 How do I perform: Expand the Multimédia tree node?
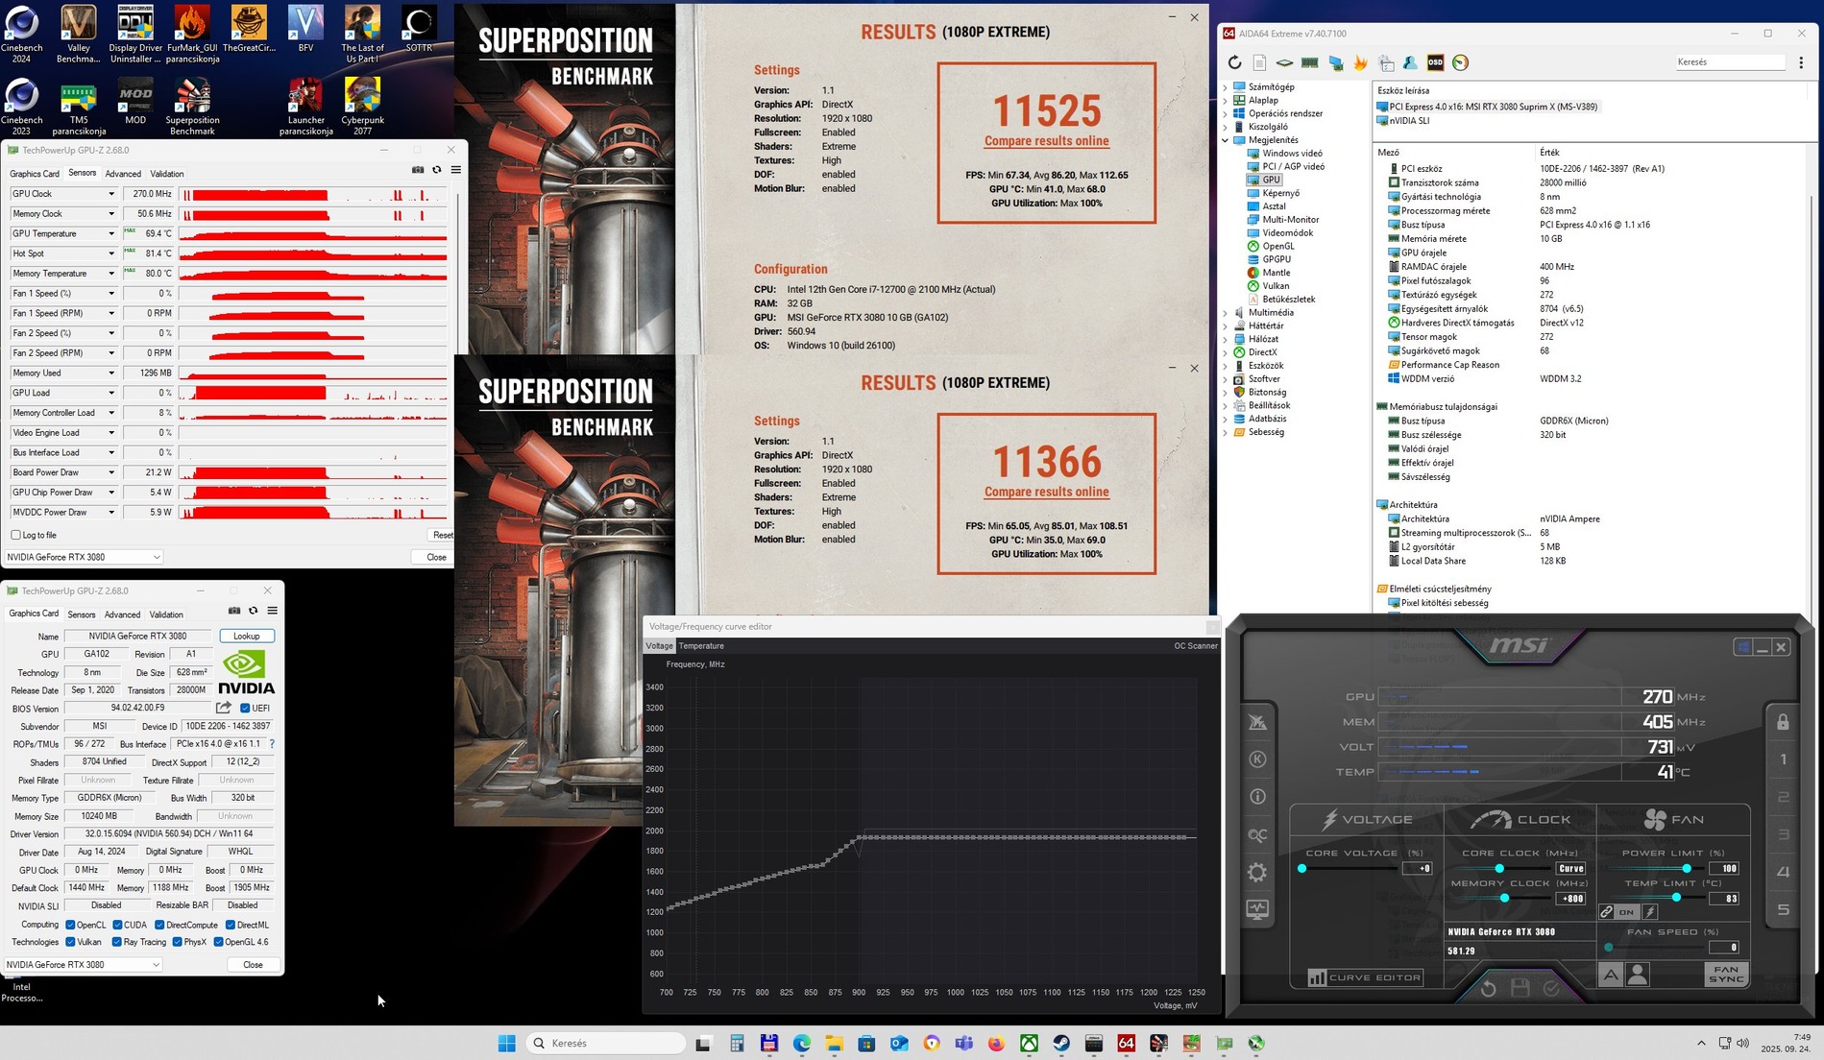(x=1226, y=313)
